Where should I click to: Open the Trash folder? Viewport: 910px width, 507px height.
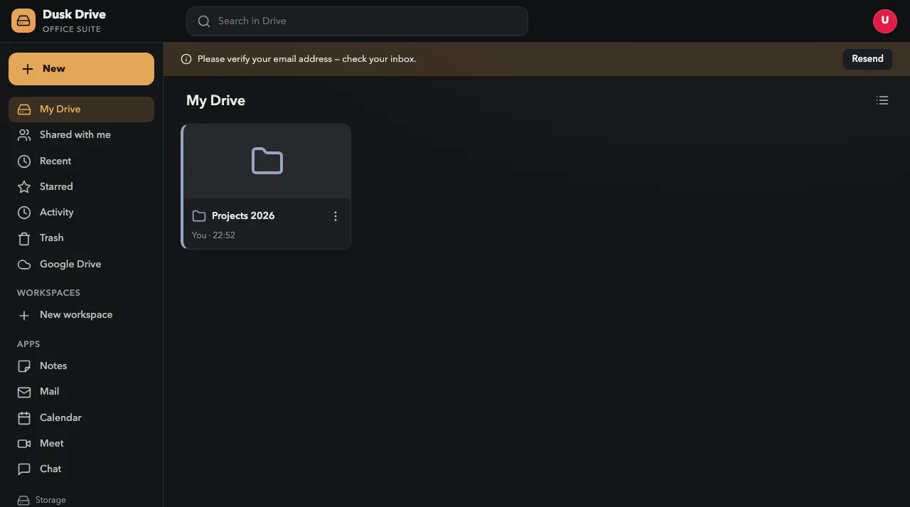click(81, 238)
